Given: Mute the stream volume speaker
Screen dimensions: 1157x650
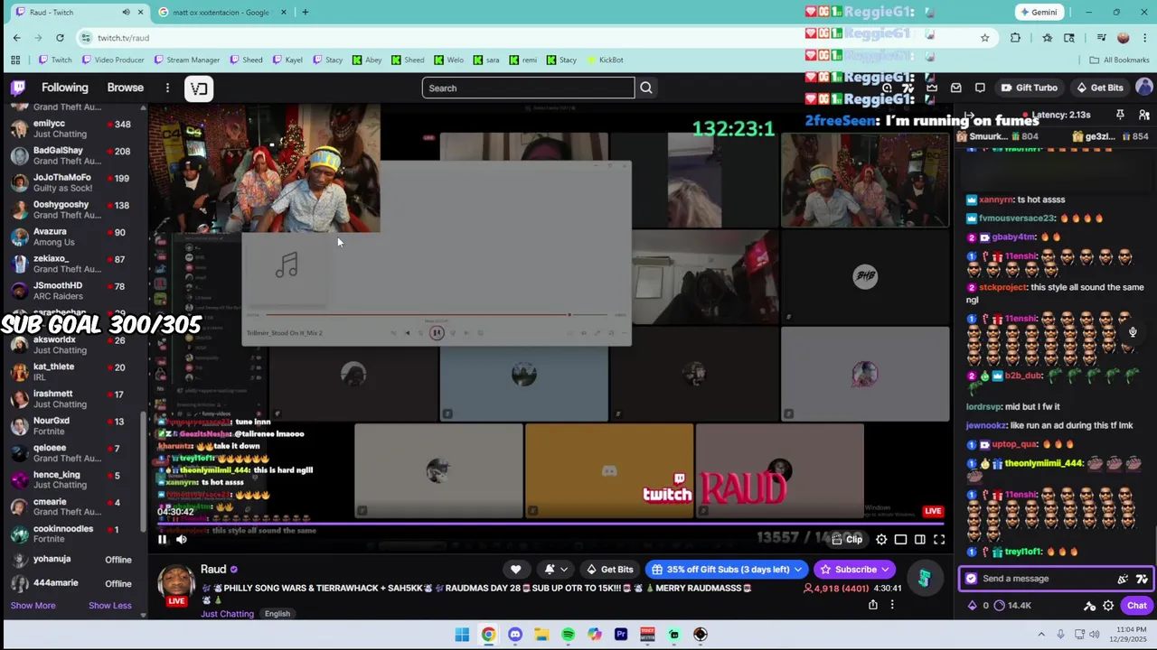Looking at the screenshot, I should pyautogui.click(x=182, y=539).
